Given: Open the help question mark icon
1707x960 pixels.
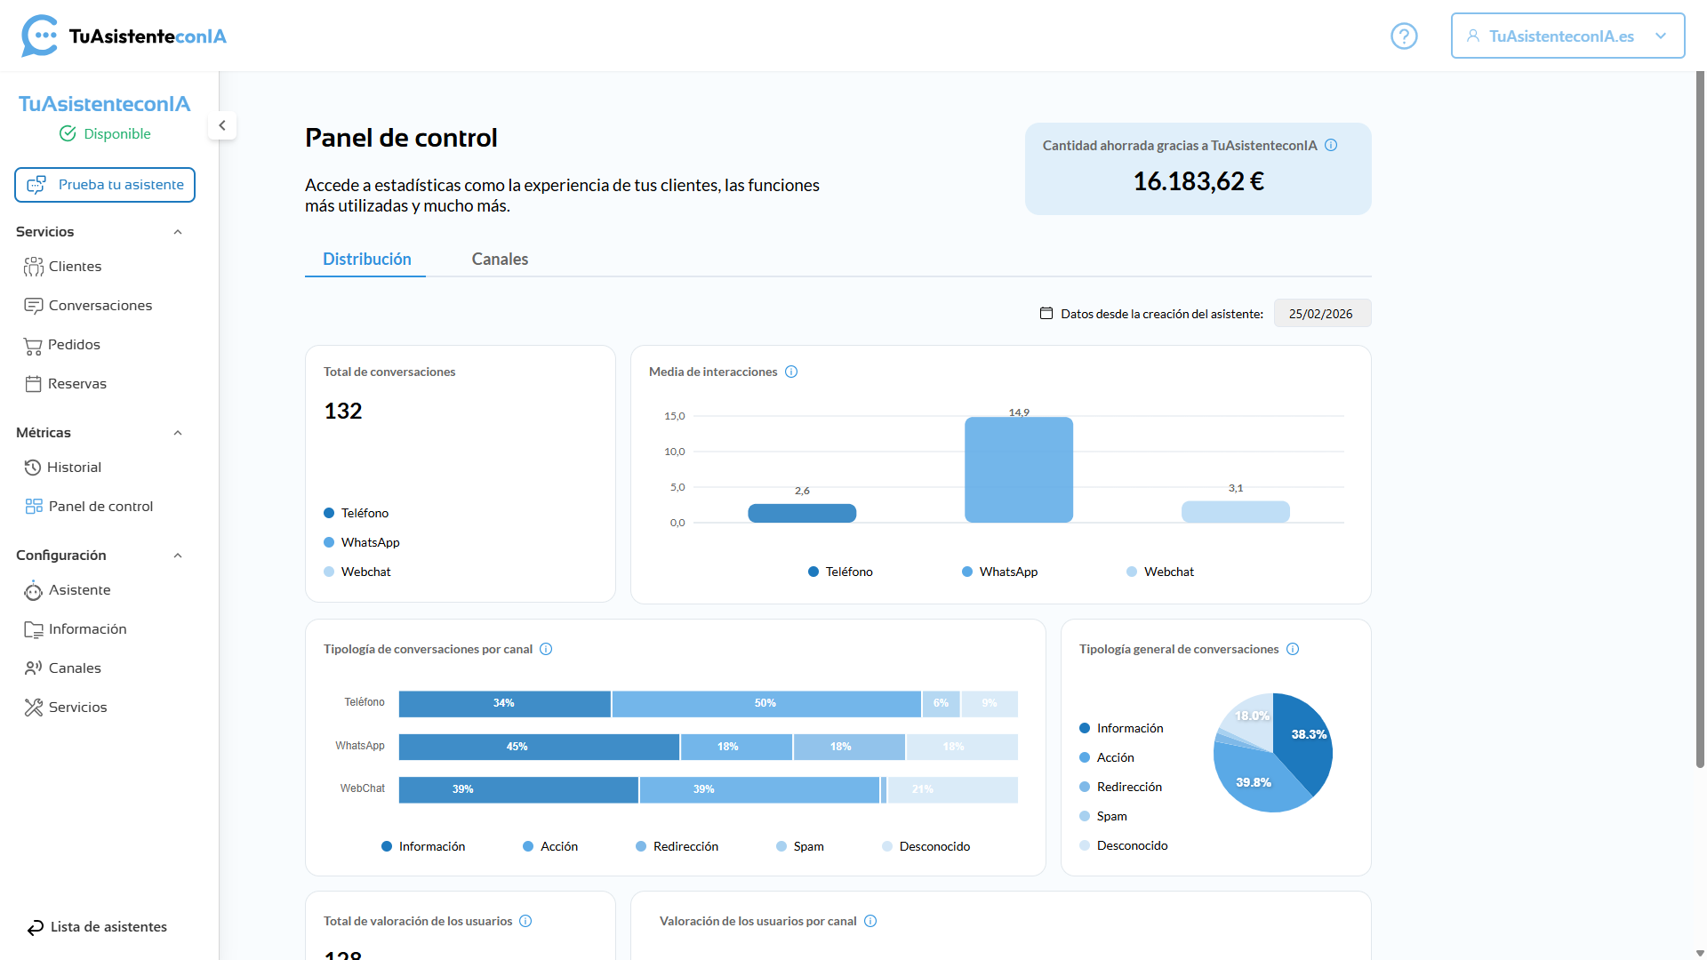Looking at the screenshot, I should pos(1404,36).
